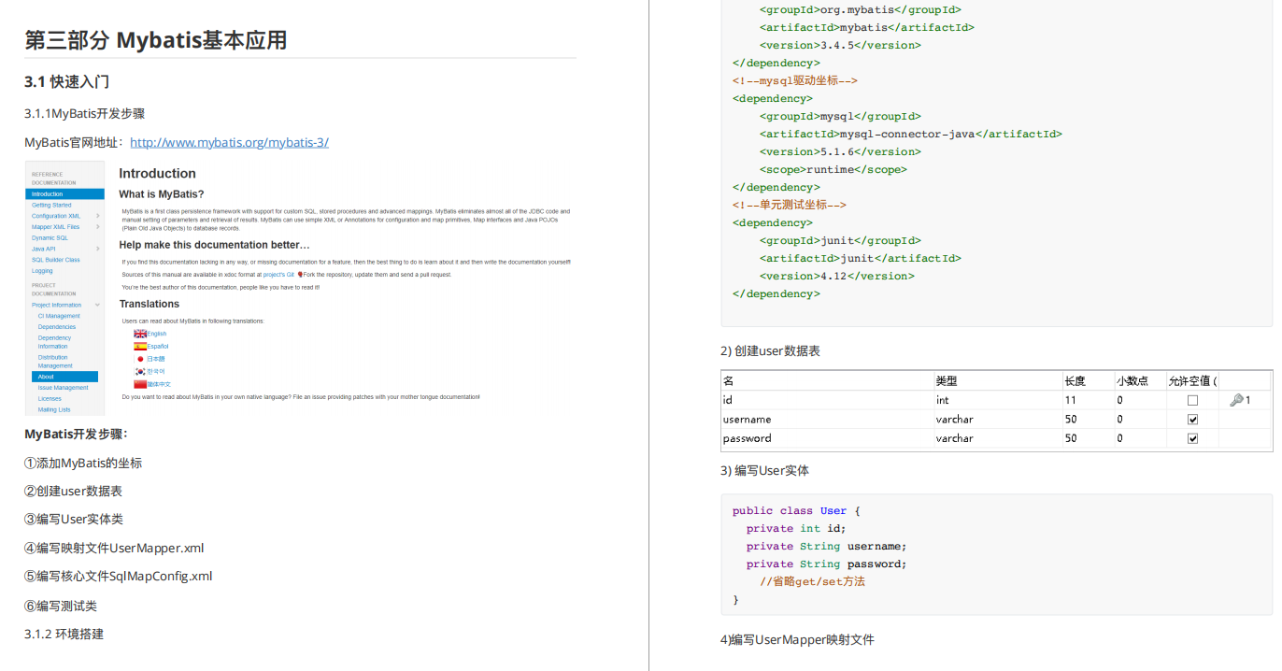Click the "3.1.1MyBatis开发步骤" heading

pyautogui.click(x=84, y=114)
